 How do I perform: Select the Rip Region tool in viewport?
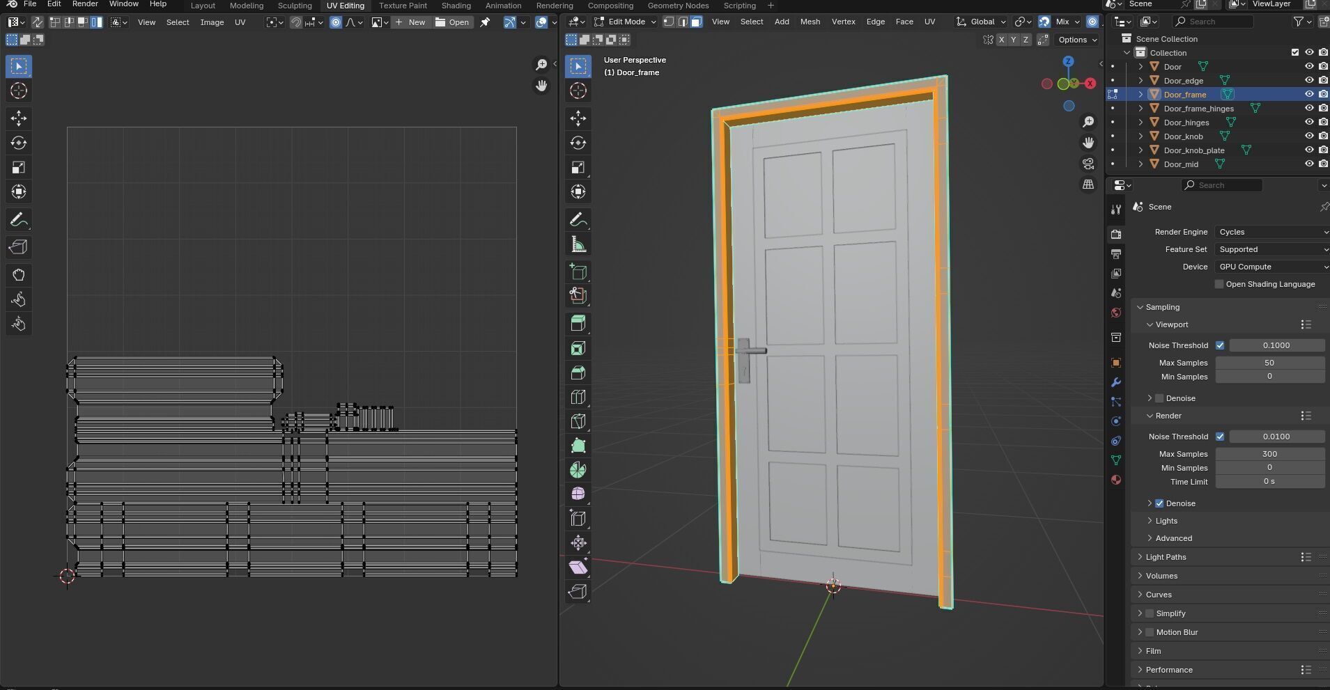tap(578, 592)
